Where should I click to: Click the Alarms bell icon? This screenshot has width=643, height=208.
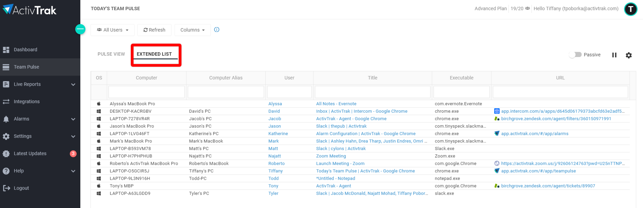[6, 119]
